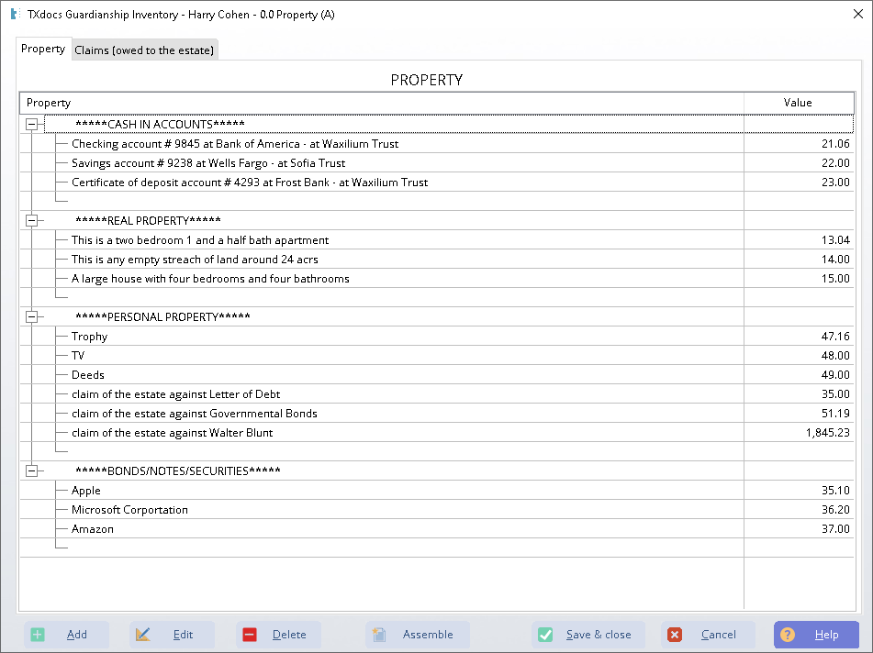Viewport: 873px width, 653px height.
Task: Select the Walter Blunt claim row
Action: click(172, 433)
